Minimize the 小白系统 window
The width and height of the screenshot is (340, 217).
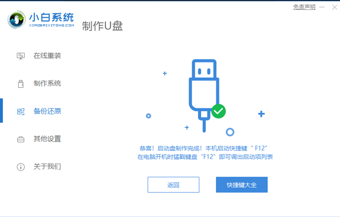pos(322,7)
